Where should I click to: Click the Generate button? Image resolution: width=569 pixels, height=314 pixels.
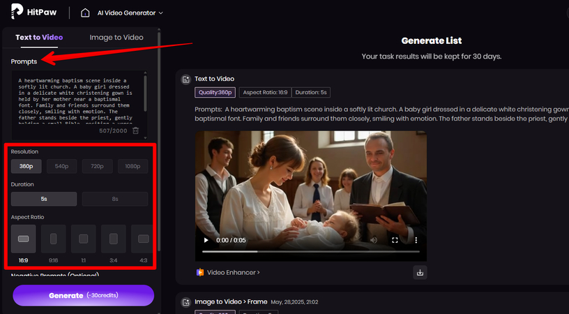(84, 295)
